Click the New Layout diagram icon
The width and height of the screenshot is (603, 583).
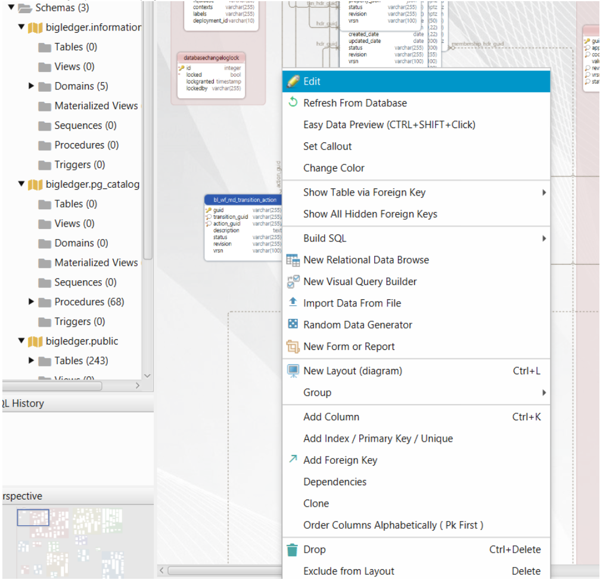pos(293,371)
